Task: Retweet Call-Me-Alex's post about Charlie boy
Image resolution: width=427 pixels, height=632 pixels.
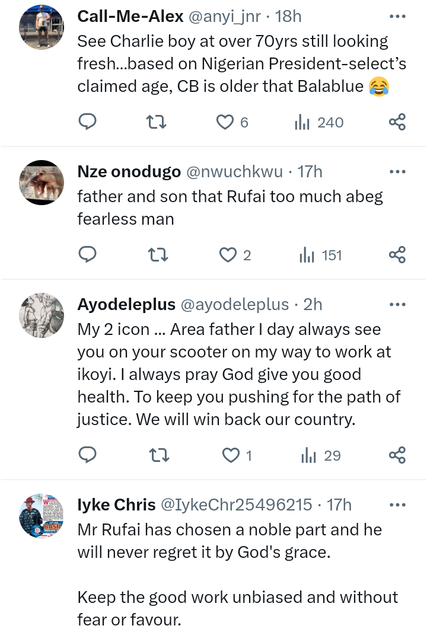Action: (156, 122)
